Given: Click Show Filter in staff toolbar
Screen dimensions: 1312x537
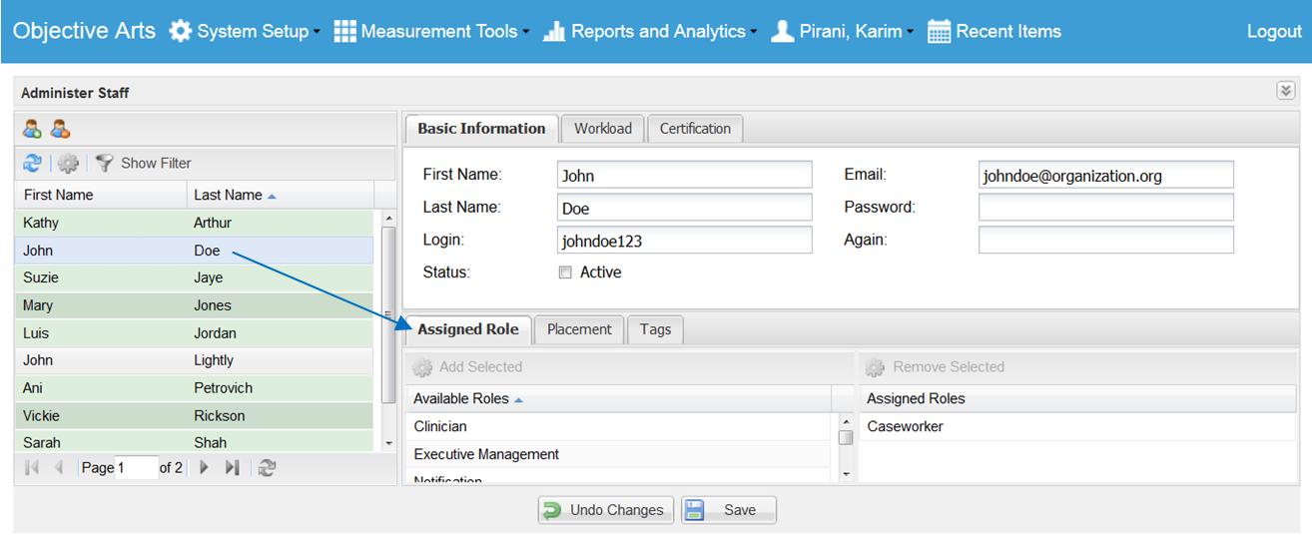Looking at the screenshot, I should pos(144,163).
